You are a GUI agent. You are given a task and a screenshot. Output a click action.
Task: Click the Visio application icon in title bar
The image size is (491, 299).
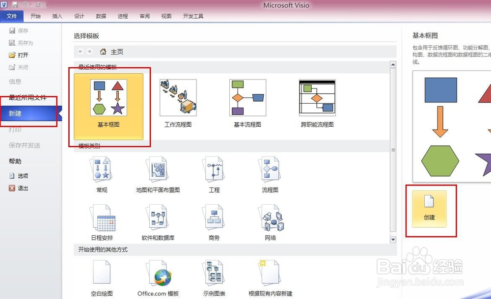pos(4,5)
